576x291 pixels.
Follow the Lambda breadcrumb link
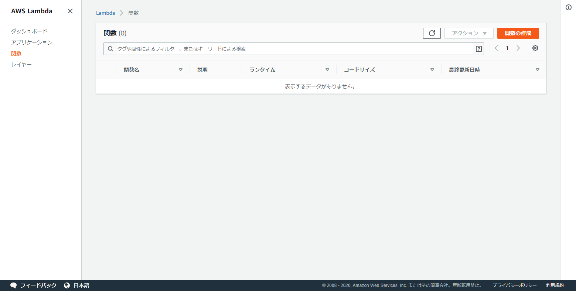point(105,13)
